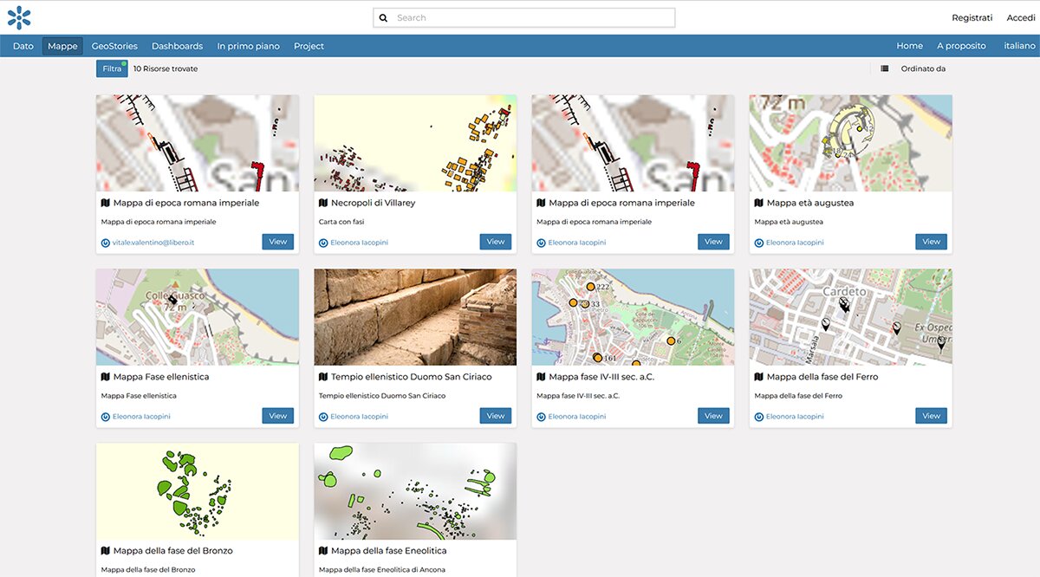This screenshot has height=577, width=1040.
Task: Open the Mappa della fase del Bronzo thumbnail
Action: pos(198,491)
